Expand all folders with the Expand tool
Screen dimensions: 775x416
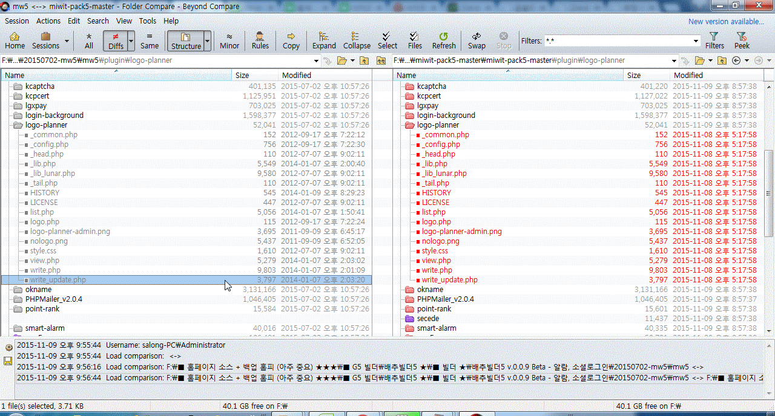tap(324, 41)
